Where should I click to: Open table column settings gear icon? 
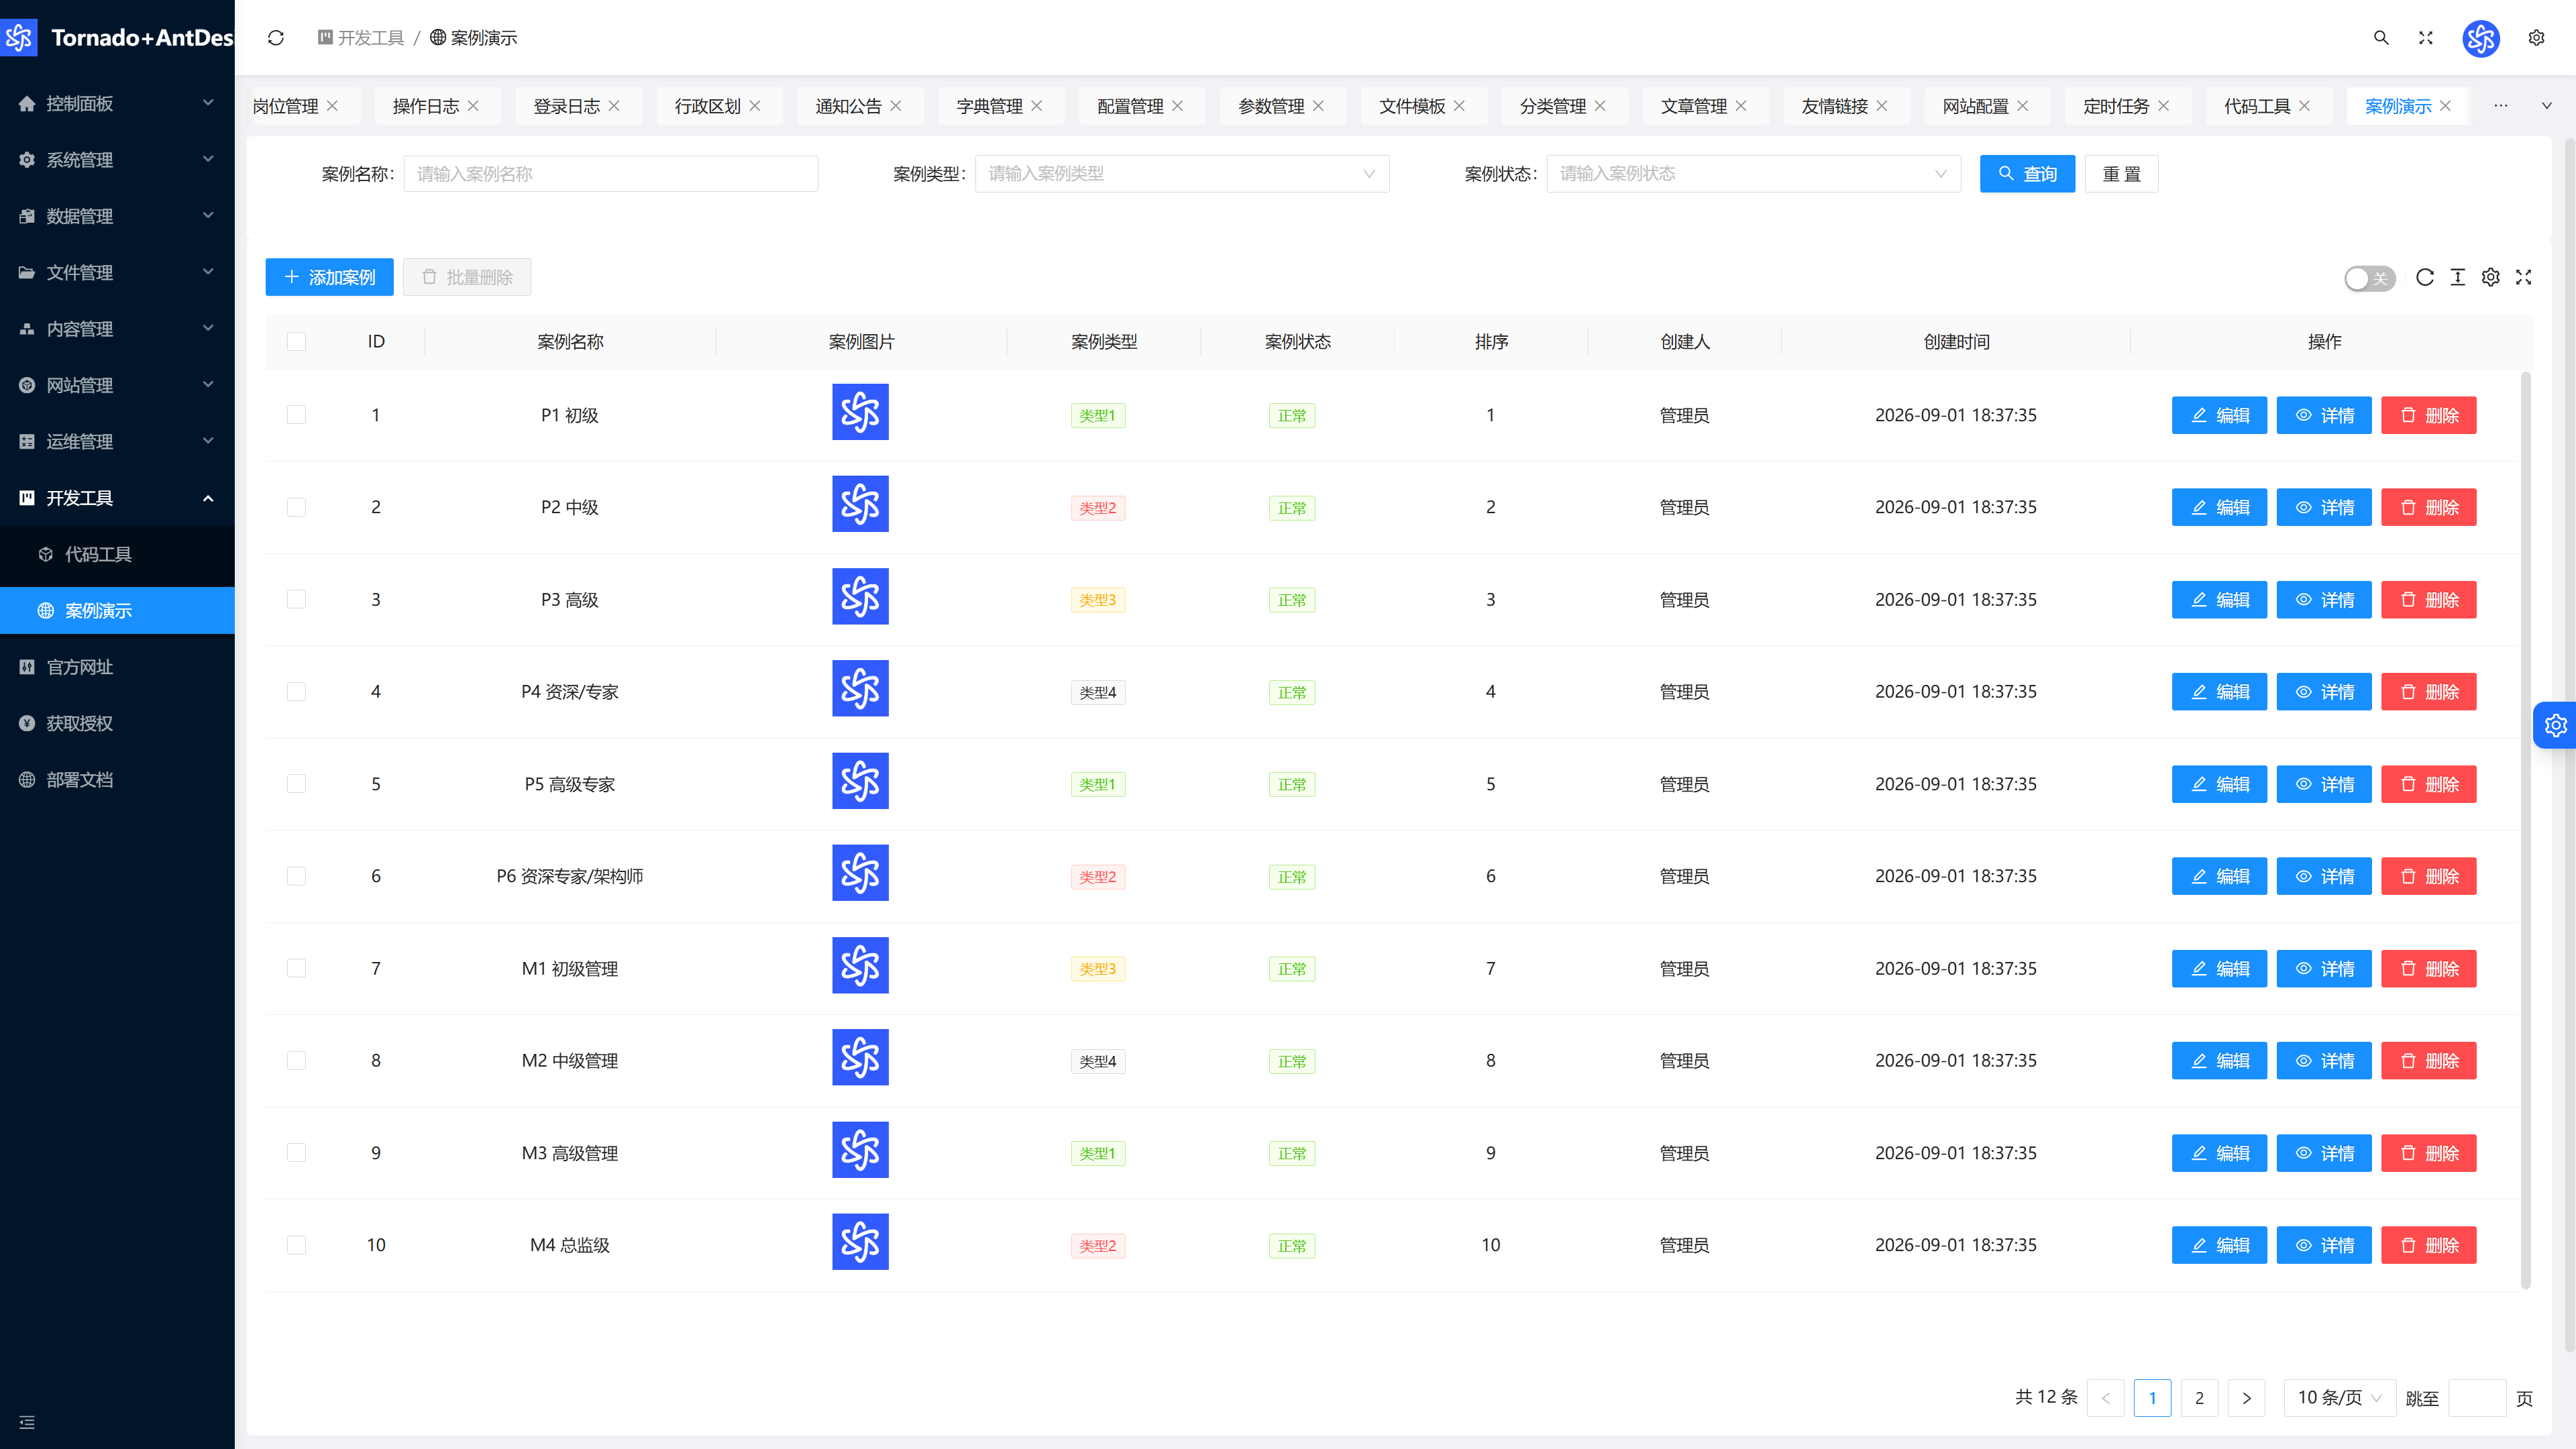(x=2491, y=277)
